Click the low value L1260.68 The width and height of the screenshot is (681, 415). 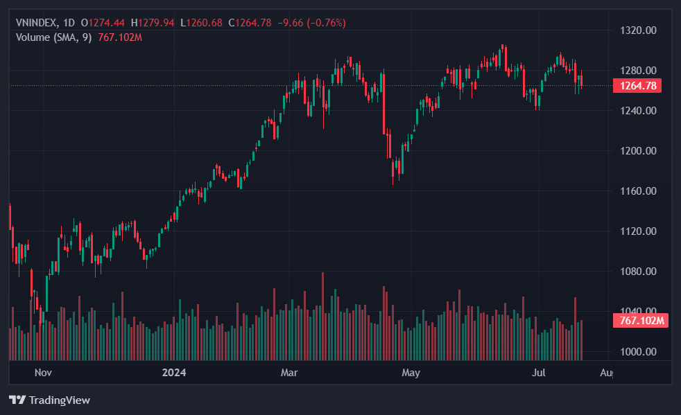(202, 23)
